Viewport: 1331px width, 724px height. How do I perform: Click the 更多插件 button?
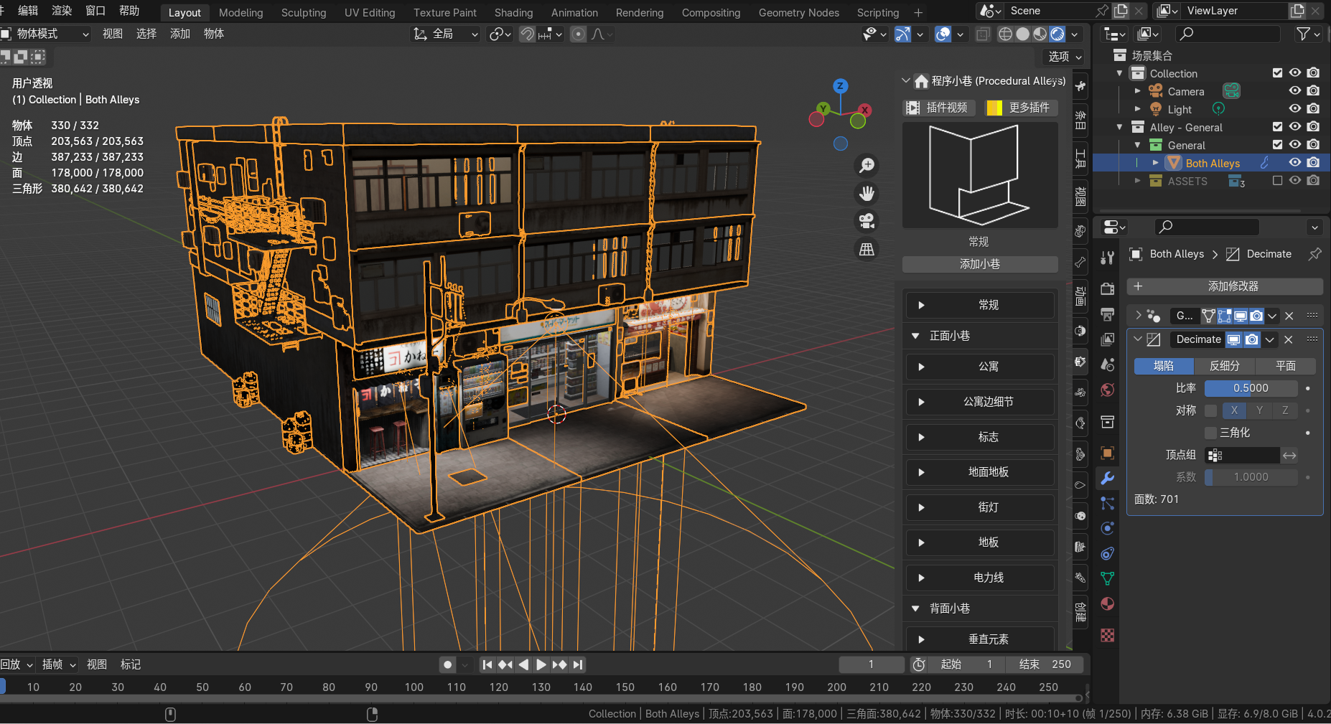pos(1021,108)
